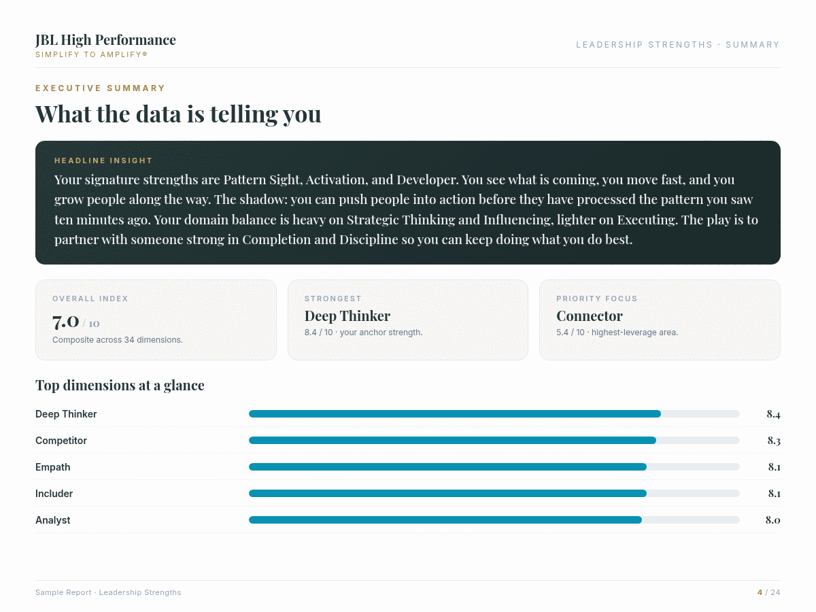Select the Leadership Strengths · Summary header label
The image size is (816, 612).
tap(678, 45)
